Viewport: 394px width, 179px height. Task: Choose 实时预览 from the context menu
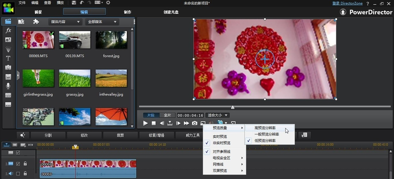click(x=220, y=137)
